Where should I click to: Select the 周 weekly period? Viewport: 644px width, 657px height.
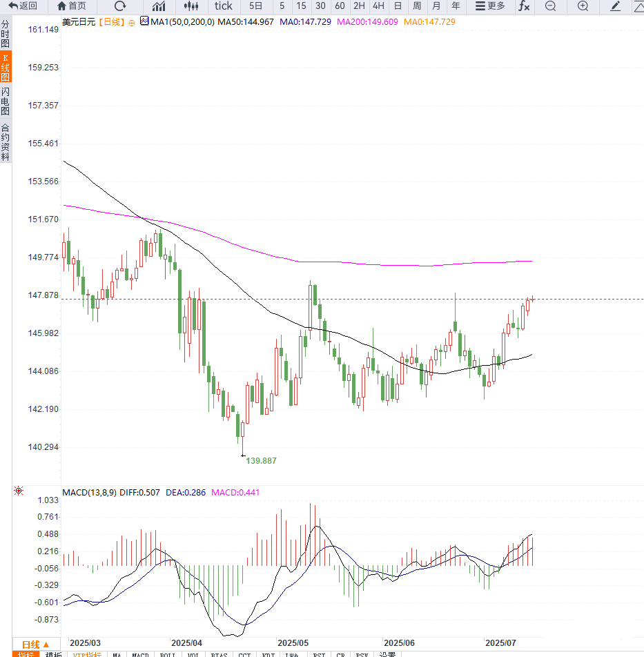(418, 6)
